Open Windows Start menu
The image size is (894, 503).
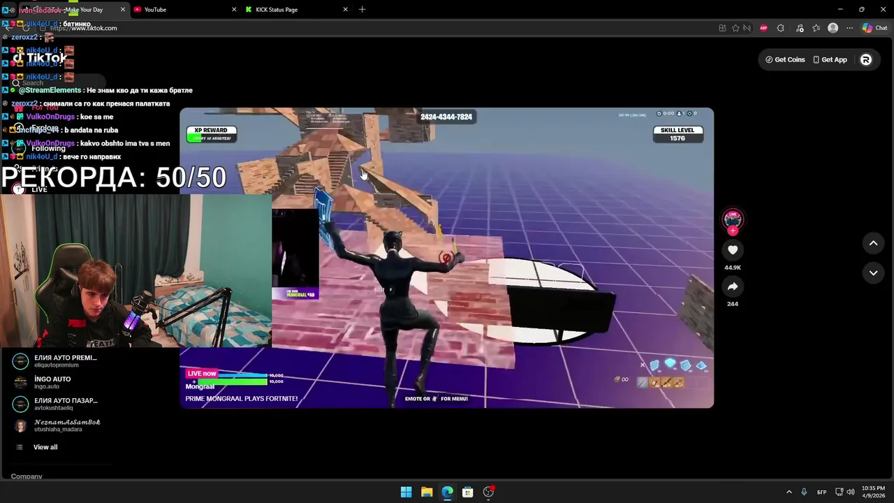pos(406,492)
